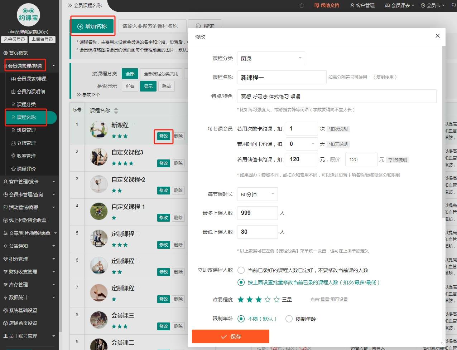
Task: Click 删除 for 自定义课程3
Action: pyautogui.click(x=178, y=163)
